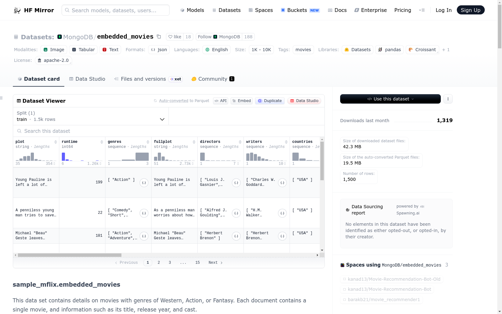Click the search magnifier in the top bar
This screenshot has height=314, width=502.
pyautogui.click(x=67, y=10)
